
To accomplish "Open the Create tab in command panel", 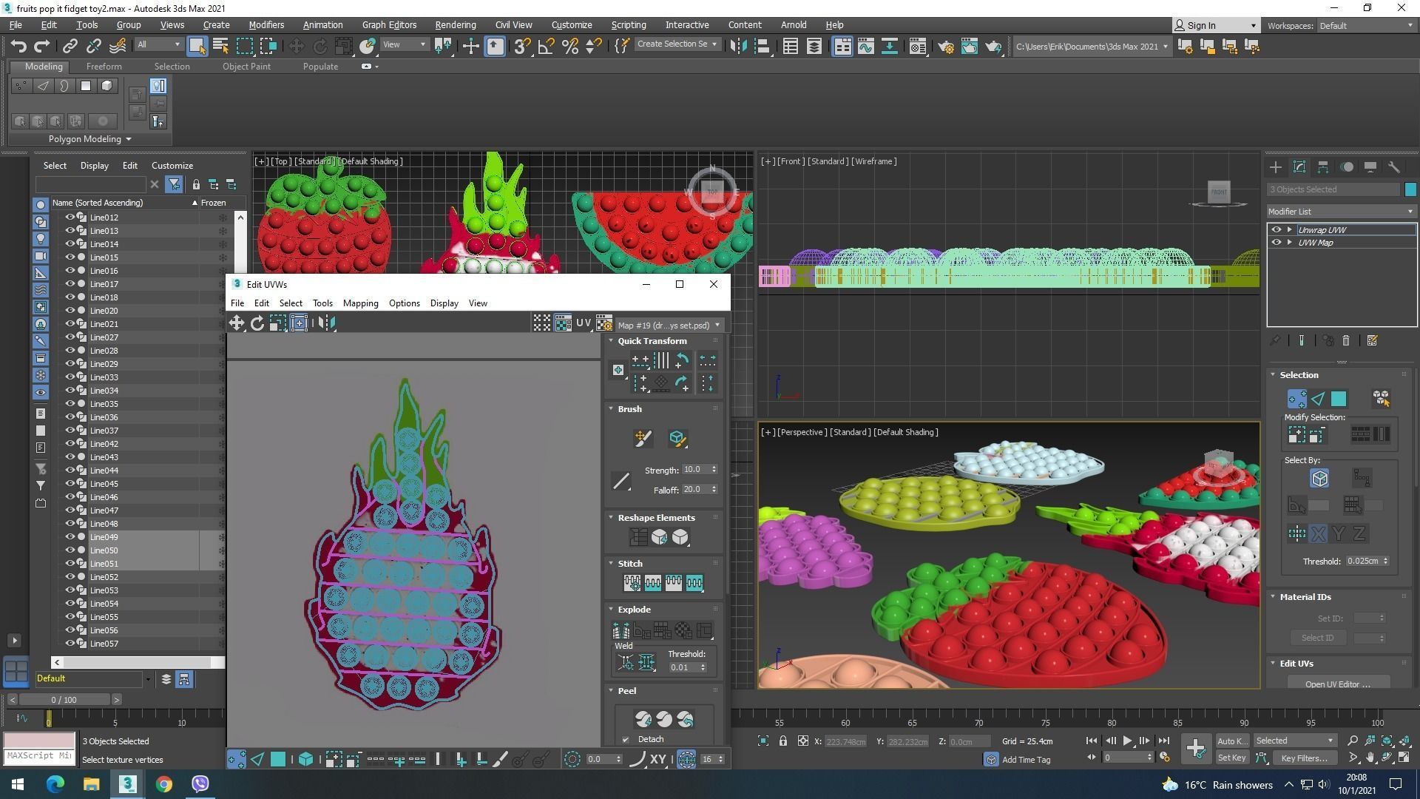I will pyautogui.click(x=1275, y=167).
